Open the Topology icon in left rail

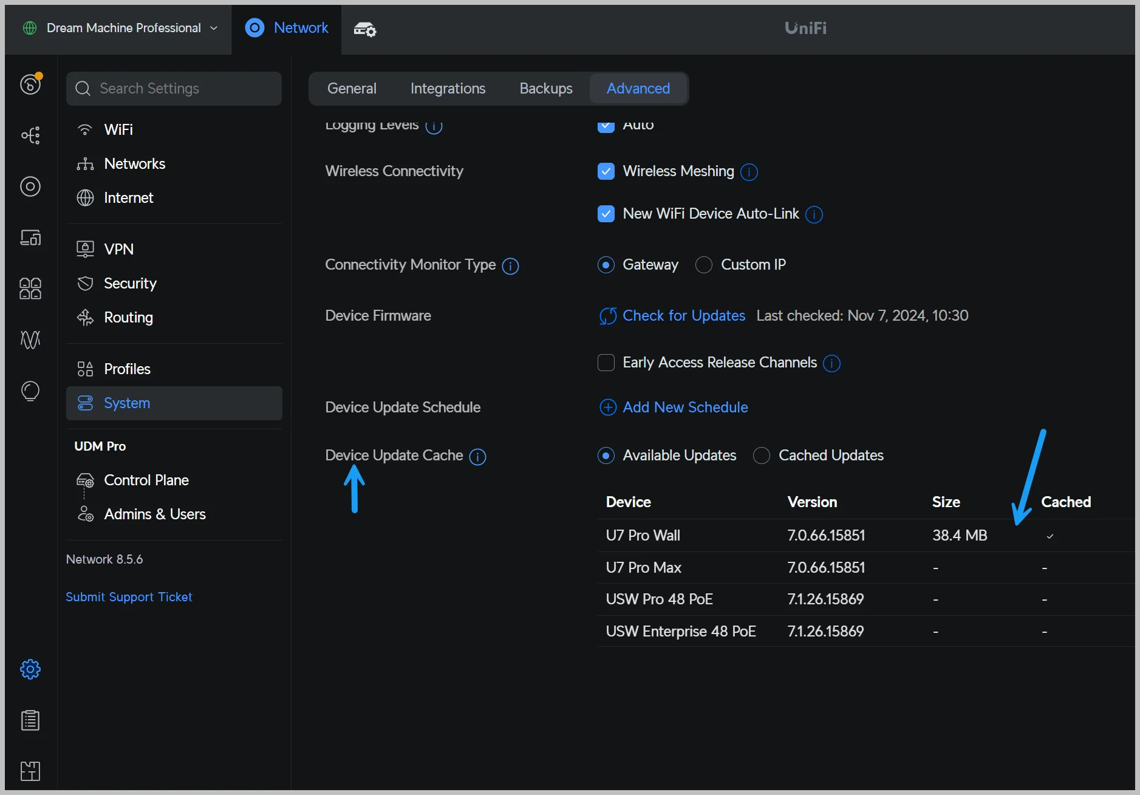(30, 135)
